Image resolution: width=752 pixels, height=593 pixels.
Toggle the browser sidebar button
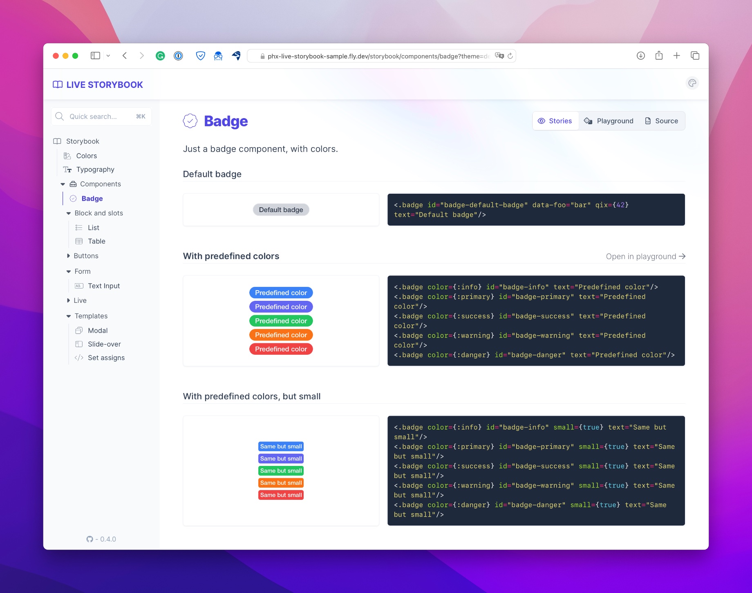click(95, 56)
